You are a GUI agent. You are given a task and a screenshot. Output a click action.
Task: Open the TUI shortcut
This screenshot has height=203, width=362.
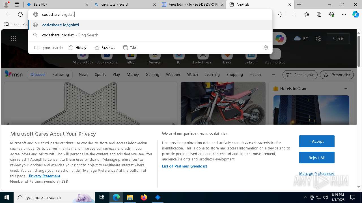[x=179, y=58]
